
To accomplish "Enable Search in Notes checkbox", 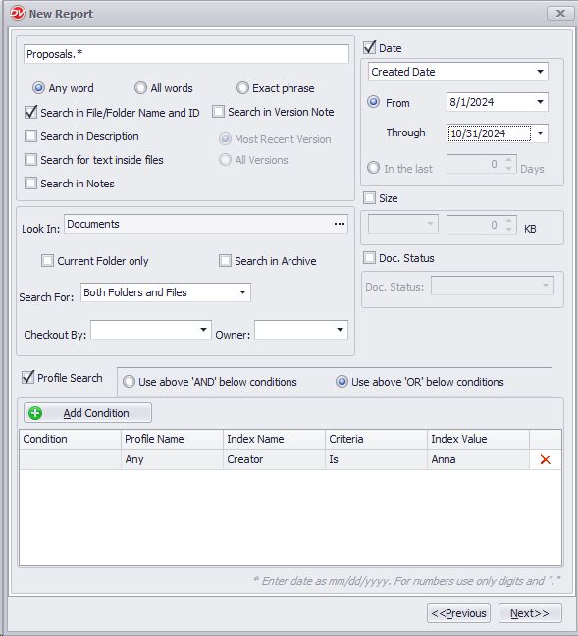I will point(30,183).
